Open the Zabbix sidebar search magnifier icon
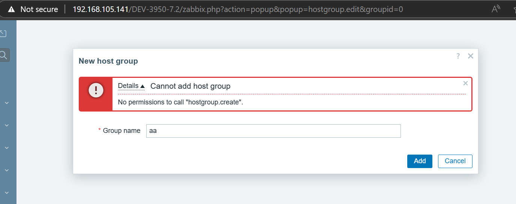This screenshot has width=516, height=204. (x=4, y=55)
